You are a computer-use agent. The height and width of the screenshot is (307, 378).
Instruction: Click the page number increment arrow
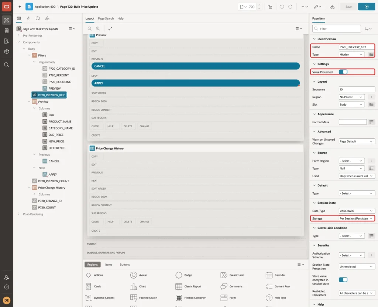coord(259,5)
